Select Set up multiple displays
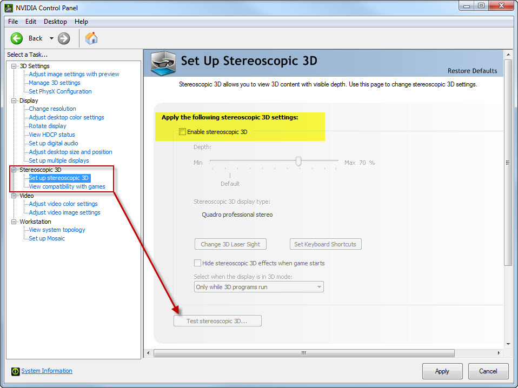Viewport: 518px width, 388px height. coord(59,160)
